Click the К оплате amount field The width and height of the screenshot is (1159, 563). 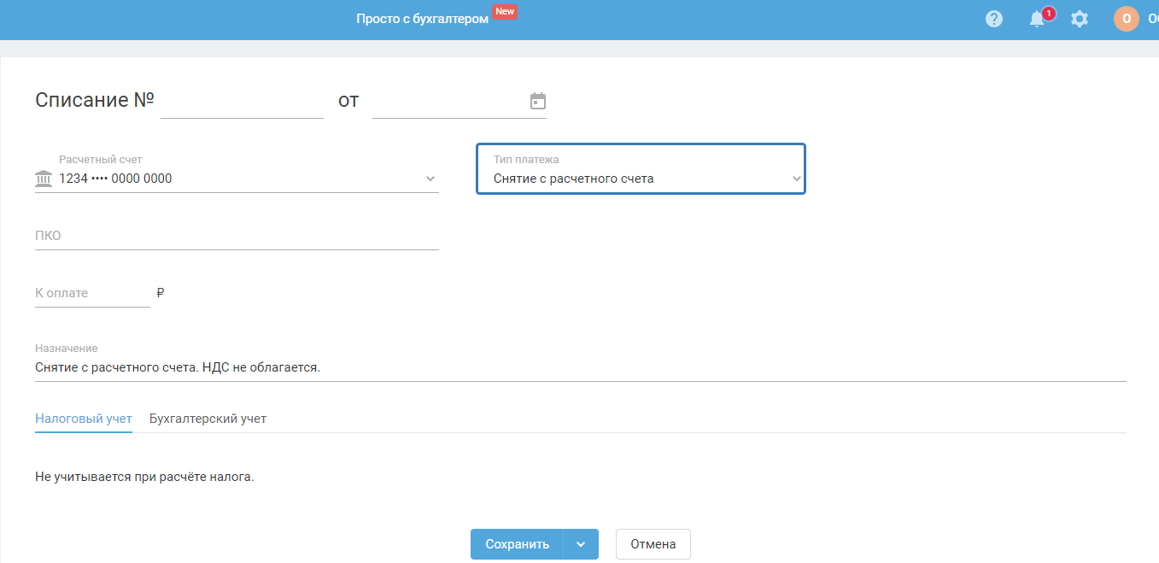92,293
